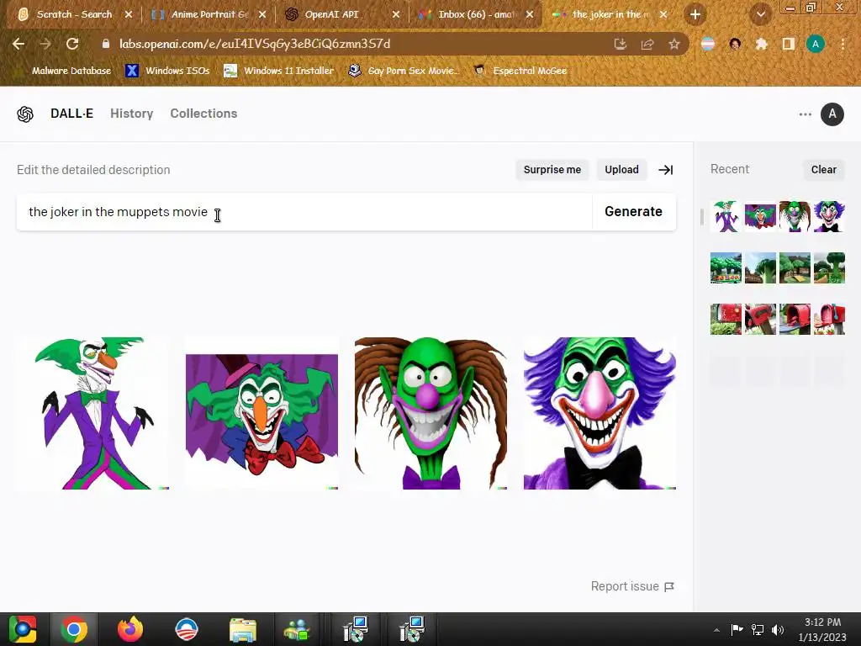Open the Joker with red bow tie image

pyautogui.click(x=262, y=413)
